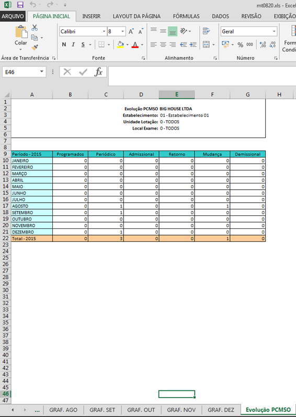The height and width of the screenshot is (417, 296).
Task: Select the AGOSTO period cell
Action: [x=32, y=206]
